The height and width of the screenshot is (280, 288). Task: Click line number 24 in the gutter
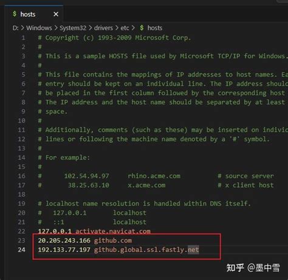[x=22, y=250]
